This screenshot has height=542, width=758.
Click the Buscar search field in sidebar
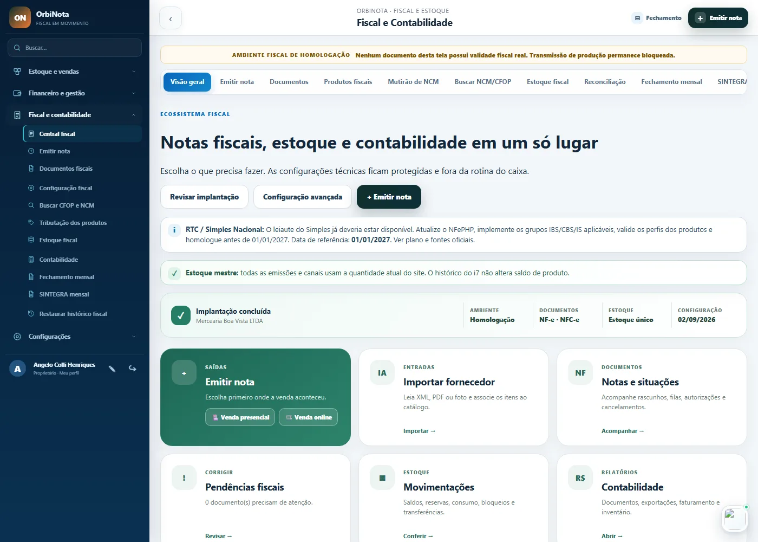(x=75, y=48)
